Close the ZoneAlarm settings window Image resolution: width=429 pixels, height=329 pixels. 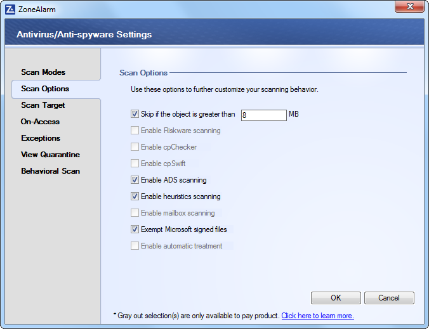[409, 6]
